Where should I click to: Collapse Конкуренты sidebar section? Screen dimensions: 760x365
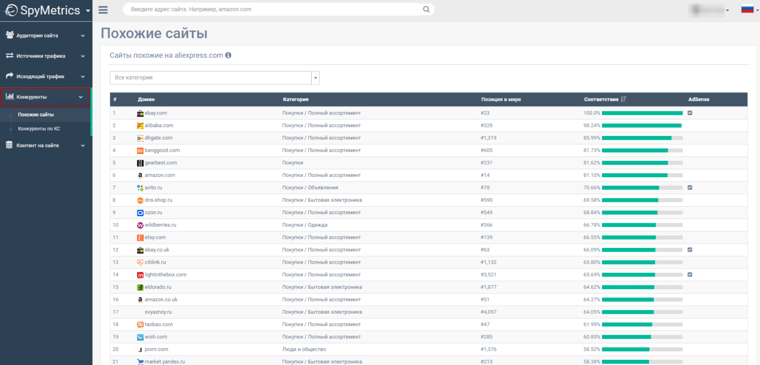coord(46,97)
